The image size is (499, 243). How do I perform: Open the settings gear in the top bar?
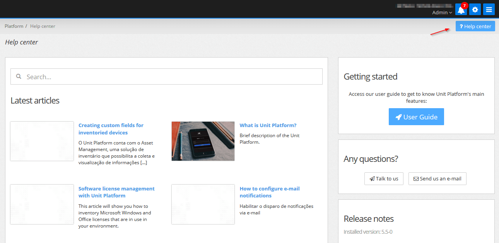pyautogui.click(x=475, y=10)
